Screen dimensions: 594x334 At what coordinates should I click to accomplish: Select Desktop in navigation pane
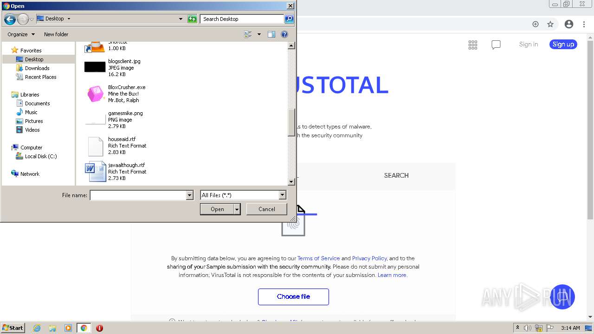pos(34,59)
